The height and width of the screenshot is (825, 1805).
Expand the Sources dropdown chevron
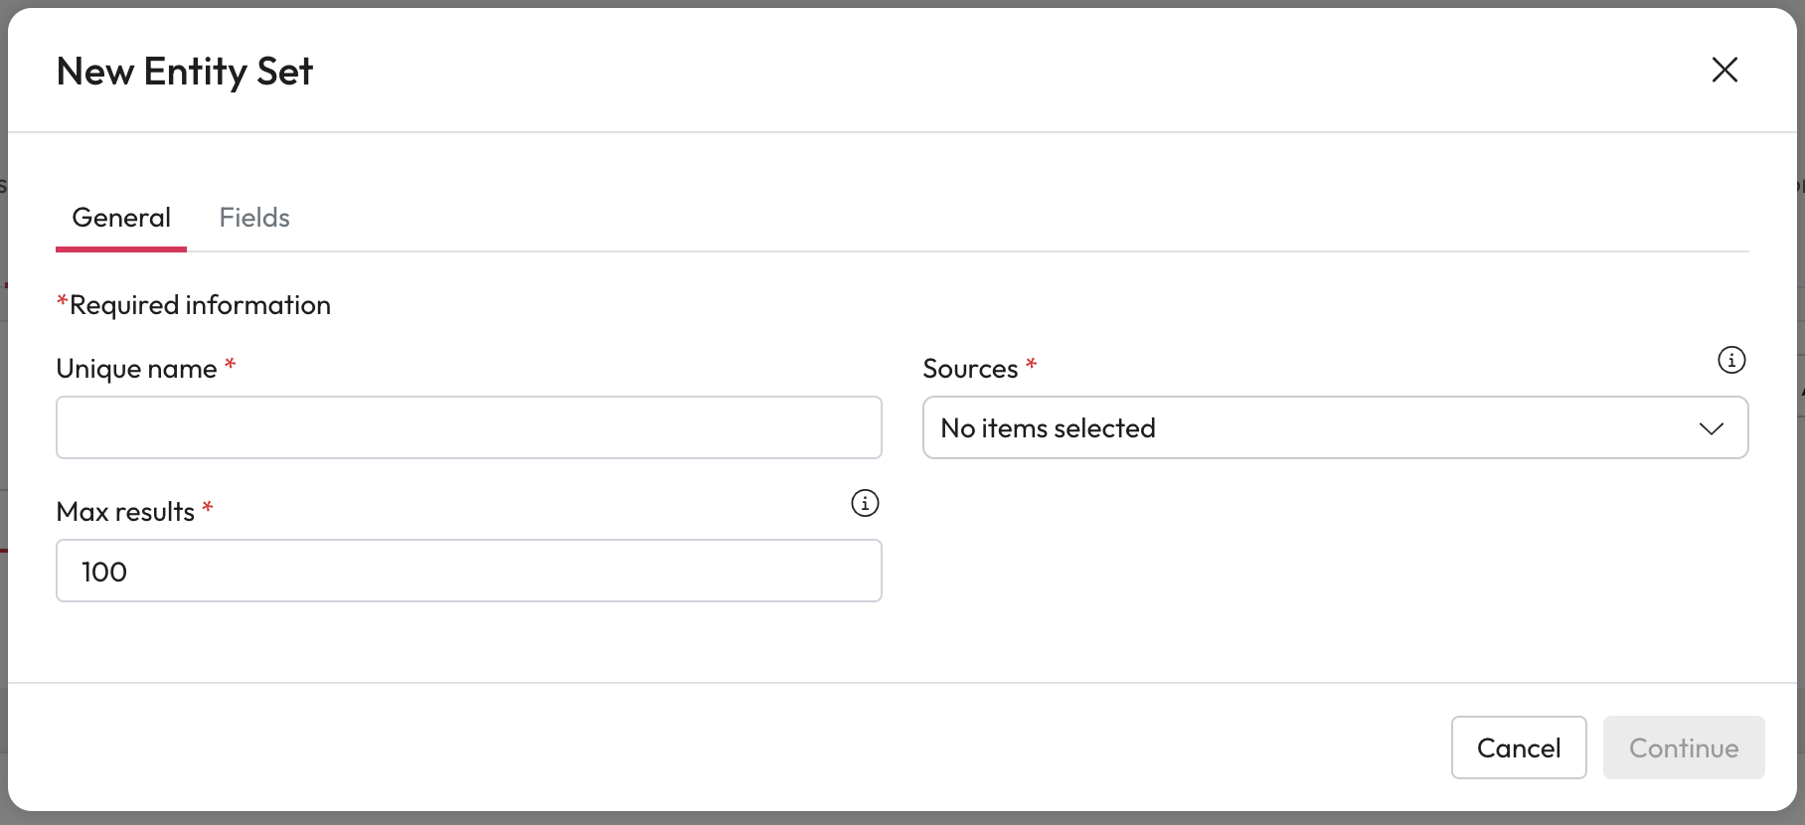click(1711, 428)
